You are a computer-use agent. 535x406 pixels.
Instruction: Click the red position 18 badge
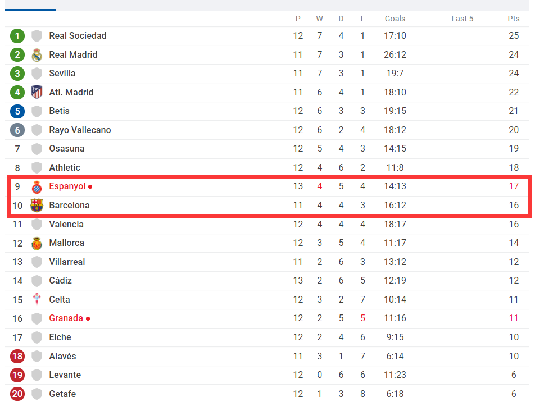tap(17, 356)
